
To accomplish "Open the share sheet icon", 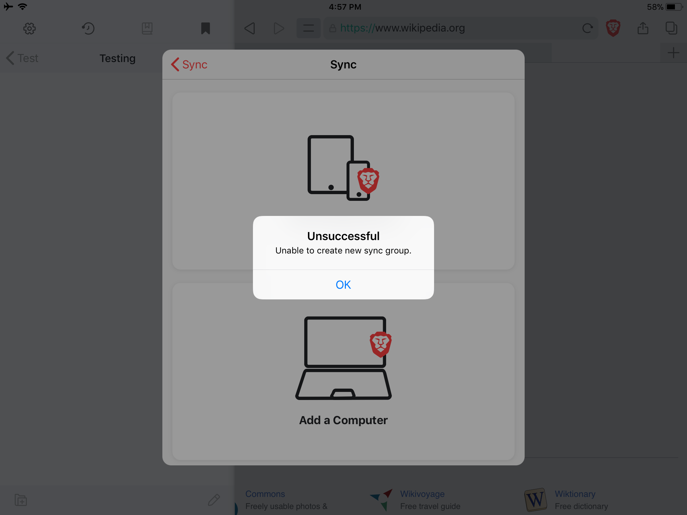I will (643, 28).
